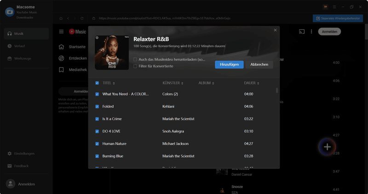Enable Auch das Musikvideo herunterladen checkbox
The width and height of the screenshot is (368, 194).
pyautogui.click(x=135, y=60)
